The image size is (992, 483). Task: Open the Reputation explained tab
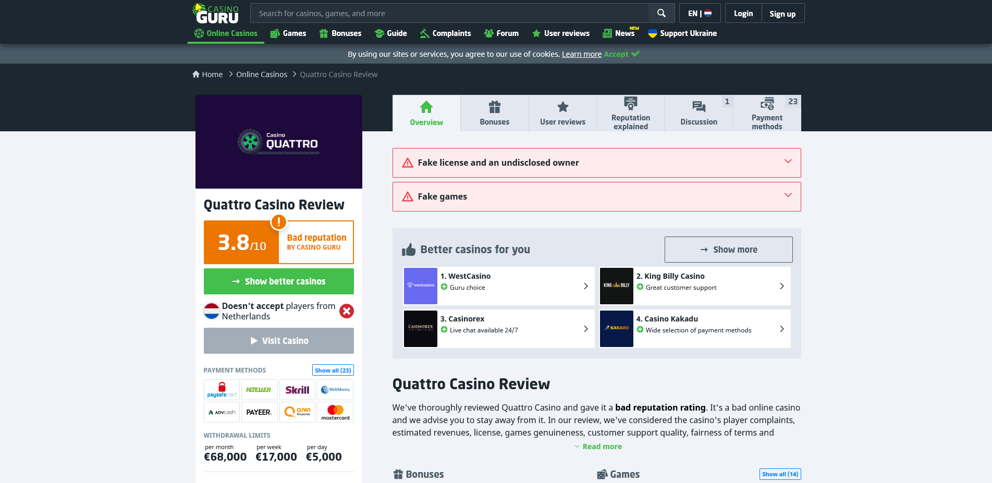click(631, 113)
